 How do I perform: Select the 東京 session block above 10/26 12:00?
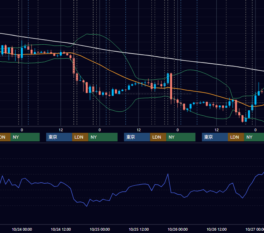click(215, 137)
